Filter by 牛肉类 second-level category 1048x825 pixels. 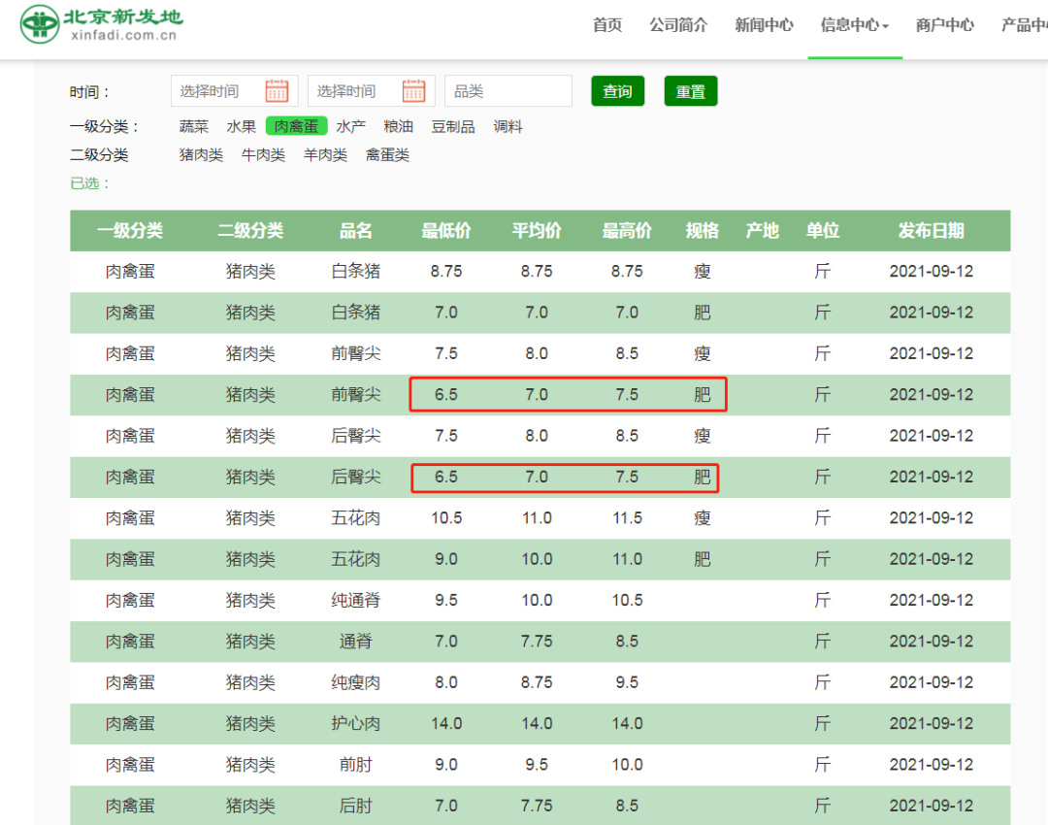pos(263,155)
